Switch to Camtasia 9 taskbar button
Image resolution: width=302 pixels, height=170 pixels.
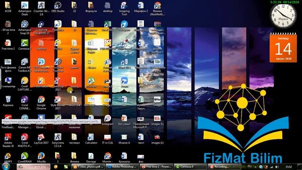click(191, 167)
